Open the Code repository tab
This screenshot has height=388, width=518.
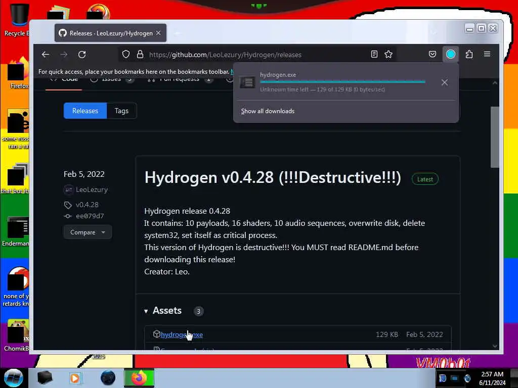pos(64,79)
